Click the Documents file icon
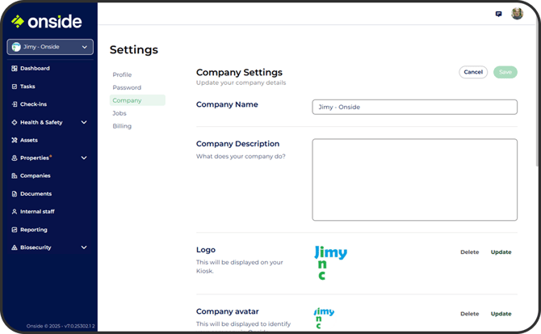Viewport: 541px width, 334px height. coord(15,194)
